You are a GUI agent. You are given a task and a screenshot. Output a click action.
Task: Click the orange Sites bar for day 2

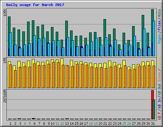15,79
